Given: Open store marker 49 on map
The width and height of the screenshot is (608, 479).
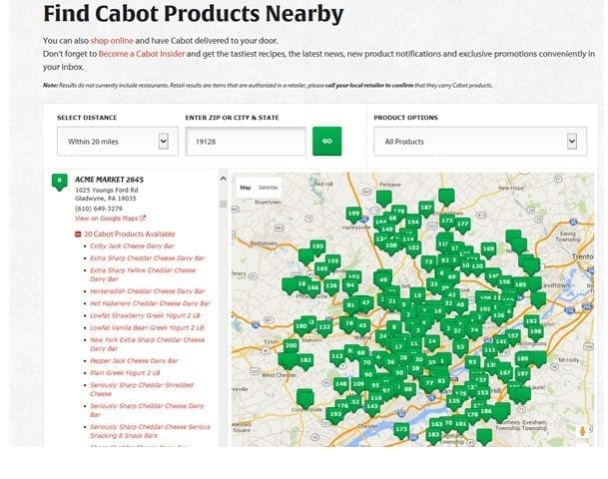Looking at the screenshot, I should (383, 280).
